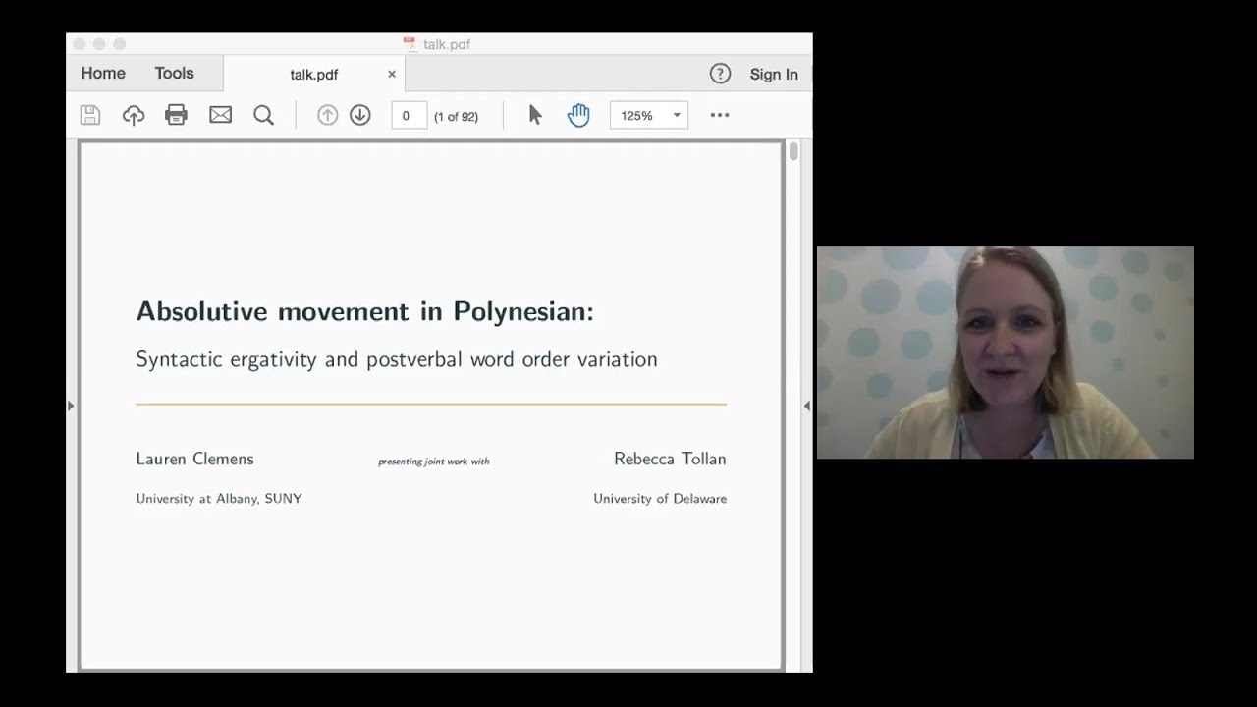Switch to the Tools tab
The height and width of the screenshot is (707, 1257).
174,73
